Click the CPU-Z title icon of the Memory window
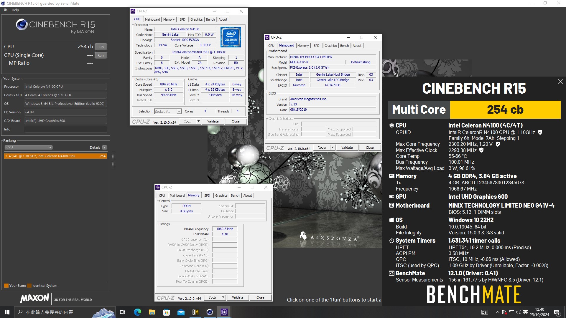Viewport: 566px width, 318px height. click(x=158, y=187)
